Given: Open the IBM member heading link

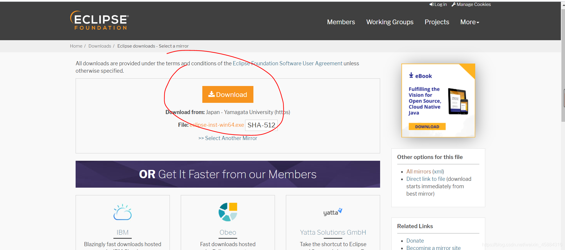Looking at the screenshot, I should (123, 232).
